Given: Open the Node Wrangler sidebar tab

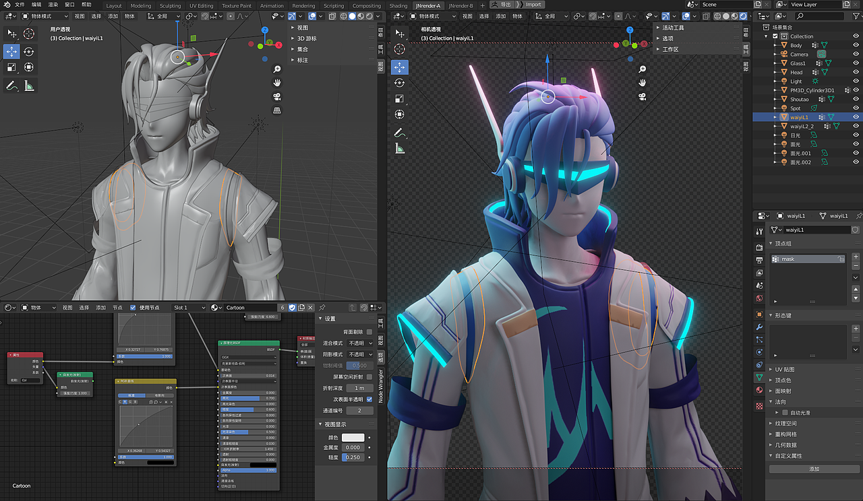Looking at the screenshot, I should [380, 386].
